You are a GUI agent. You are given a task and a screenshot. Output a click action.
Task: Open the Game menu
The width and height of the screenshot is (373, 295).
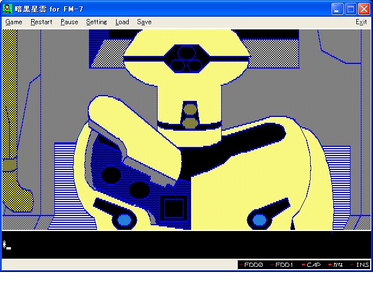click(13, 22)
